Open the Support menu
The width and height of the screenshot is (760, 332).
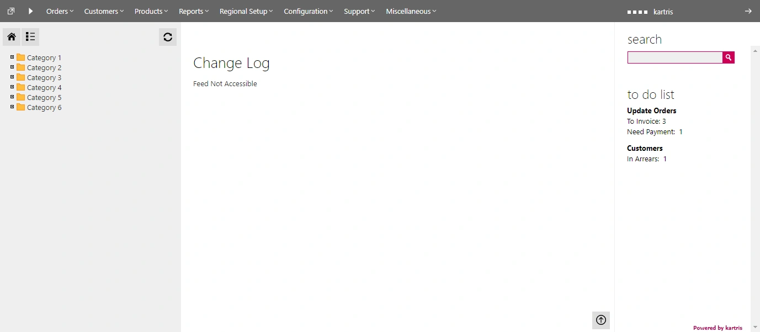pyautogui.click(x=359, y=11)
